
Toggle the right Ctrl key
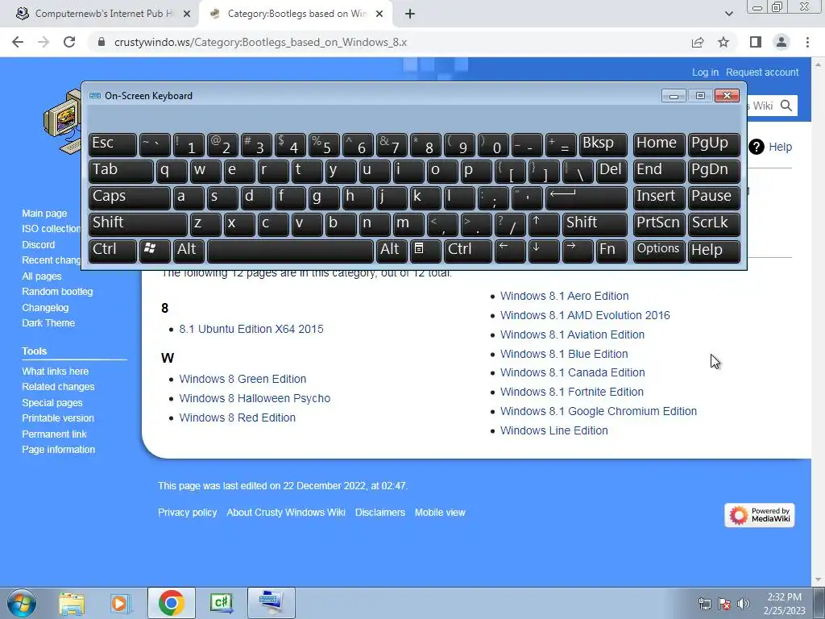[x=468, y=250]
